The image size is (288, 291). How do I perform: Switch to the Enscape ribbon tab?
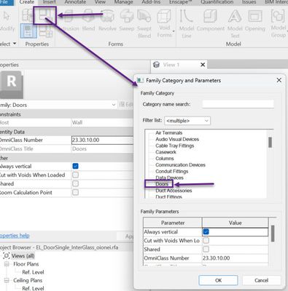pyautogui.click(x=181, y=2)
